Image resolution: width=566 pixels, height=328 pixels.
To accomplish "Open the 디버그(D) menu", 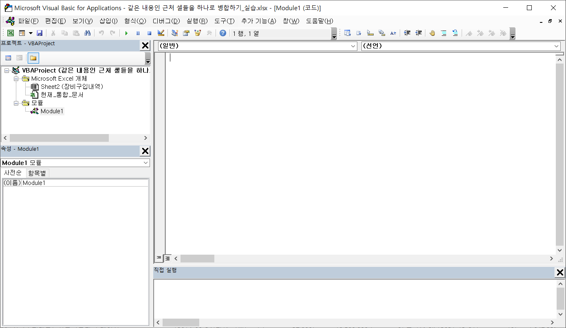I will (166, 21).
